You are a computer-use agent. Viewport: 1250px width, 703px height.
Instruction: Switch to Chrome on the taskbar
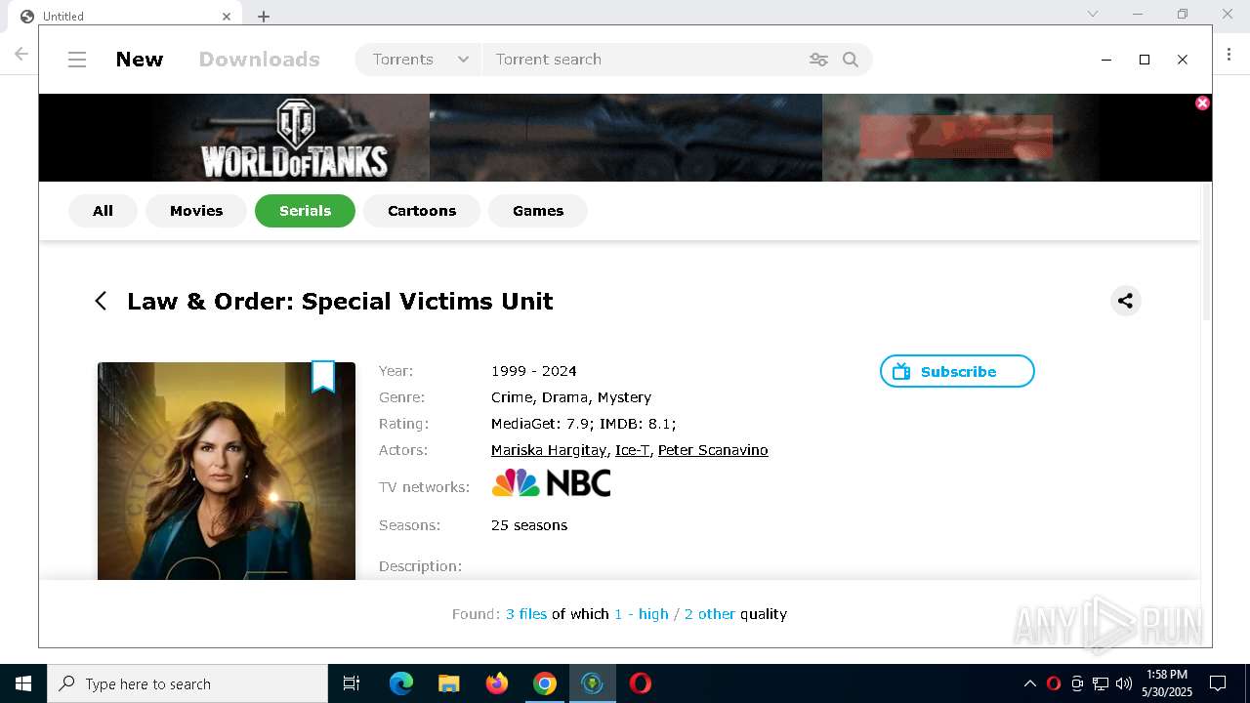tap(545, 683)
